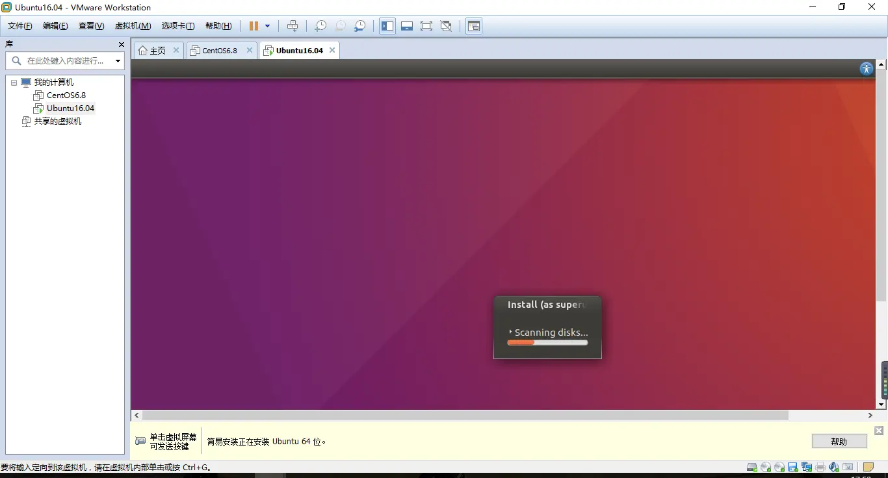Click the CD/DVD icon beside the hard disk icon
Screen dimensions: 888x478
click(x=766, y=467)
